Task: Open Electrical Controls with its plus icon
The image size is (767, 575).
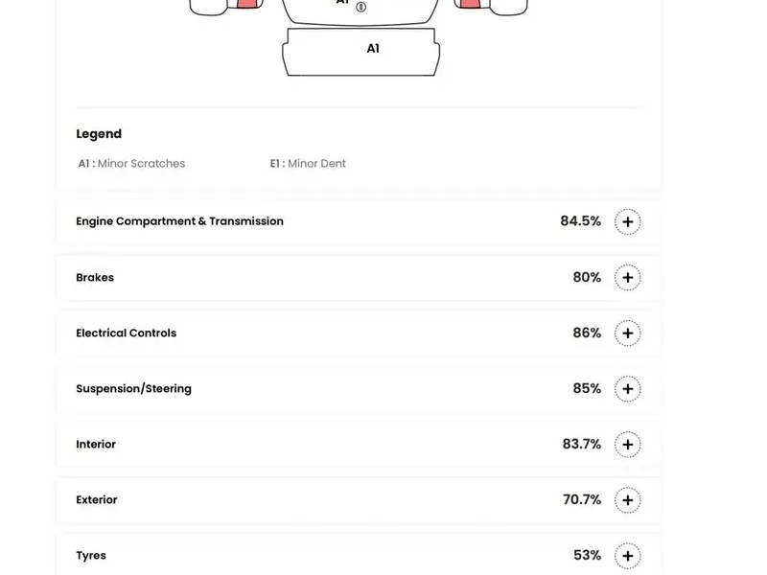Action: [x=627, y=333]
